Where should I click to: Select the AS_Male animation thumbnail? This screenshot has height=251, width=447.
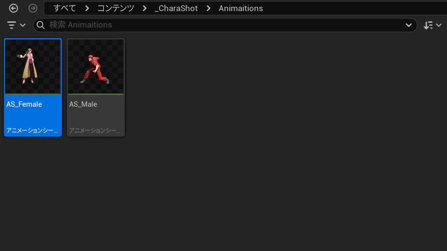tap(96, 67)
